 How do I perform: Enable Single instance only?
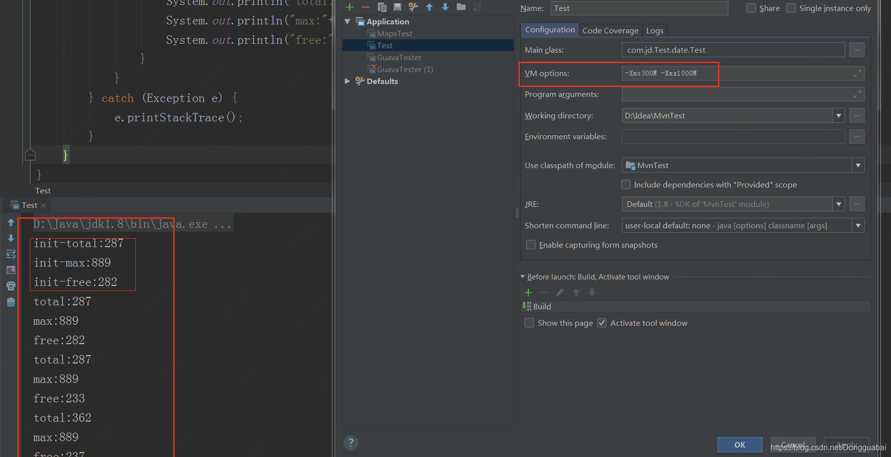[x=791, y=8]
